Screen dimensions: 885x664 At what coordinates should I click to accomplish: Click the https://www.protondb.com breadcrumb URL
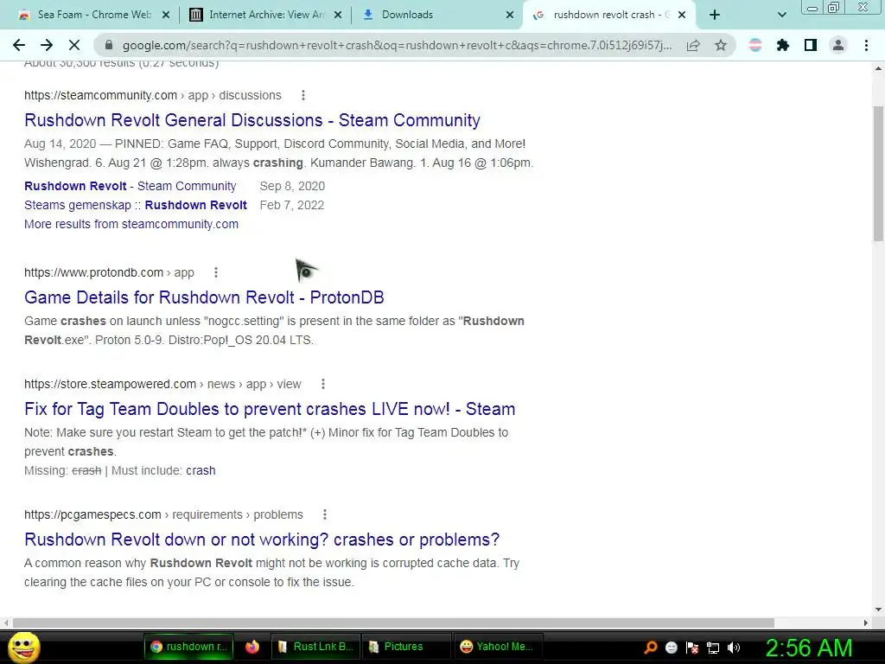tap(93, 272)
